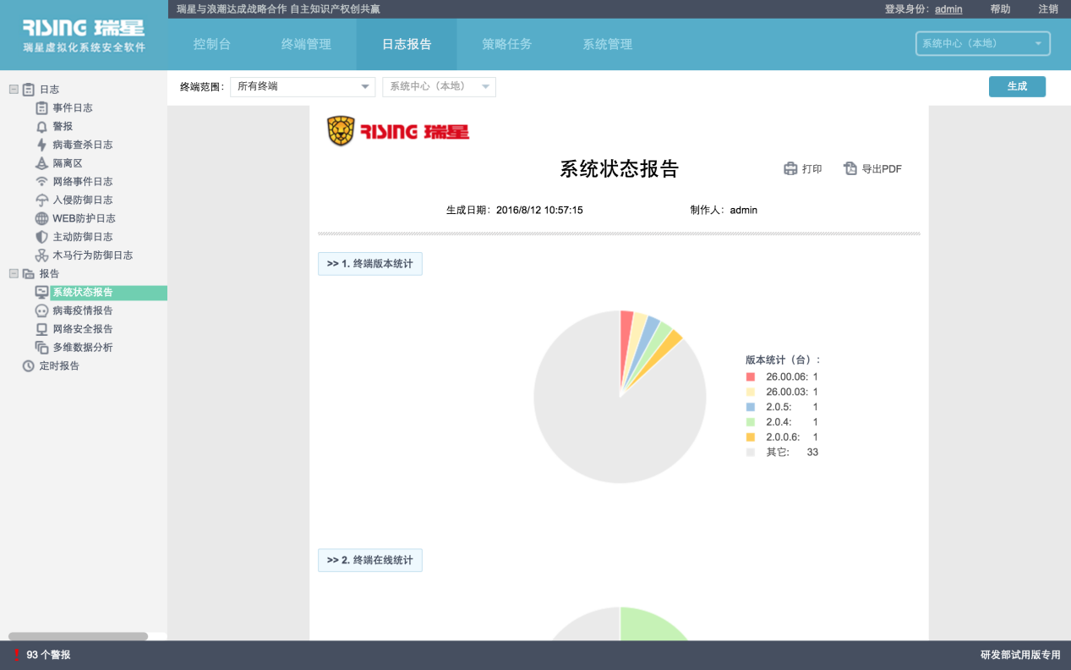The height and width of the screenshot is (670, 1071).
Task: Open 事件日志 in the tree
Action: pos(73,107)
